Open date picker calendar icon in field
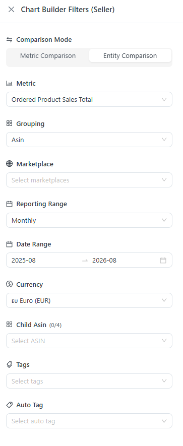Viewport: 183px width, 446px height. 163,260
